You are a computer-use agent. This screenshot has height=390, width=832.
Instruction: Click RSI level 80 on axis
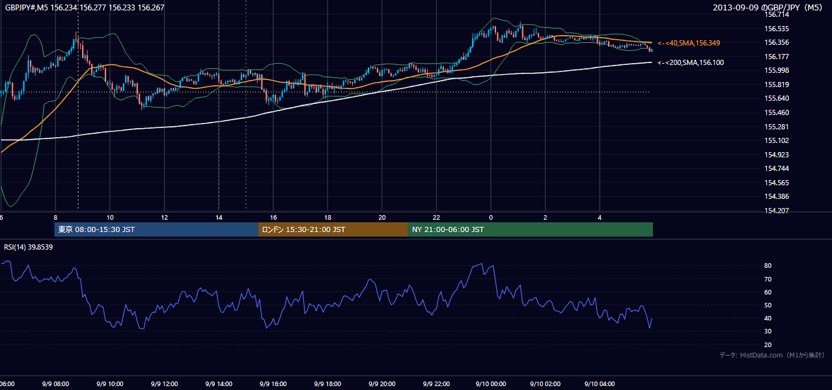click(768, 266)
